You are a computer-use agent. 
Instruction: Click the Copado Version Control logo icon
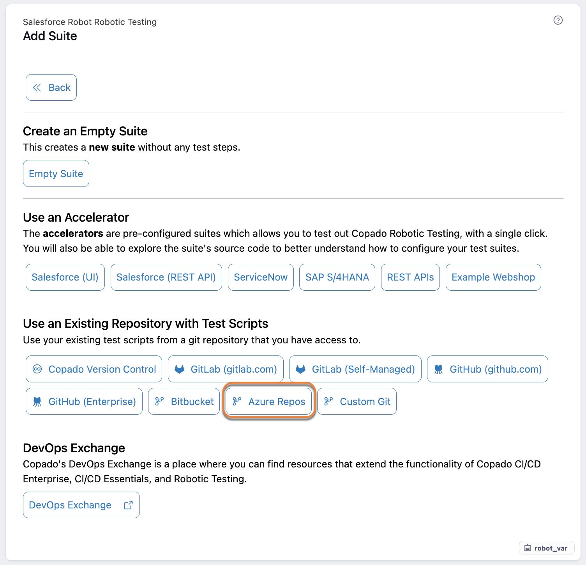point(37,369)
